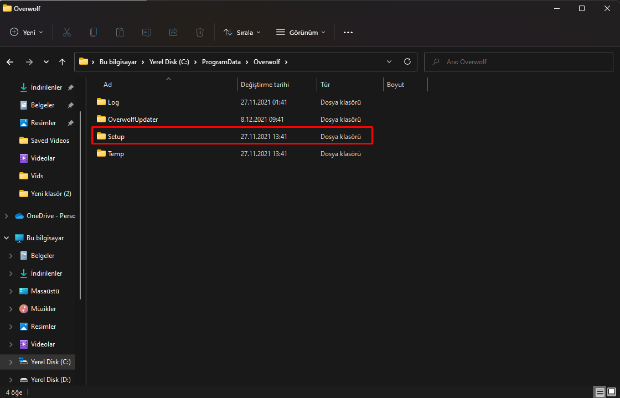The width and height of the screenshot is (620, 398).
Task: Switch to details view in status bar
Action: (x=600, y=392)
